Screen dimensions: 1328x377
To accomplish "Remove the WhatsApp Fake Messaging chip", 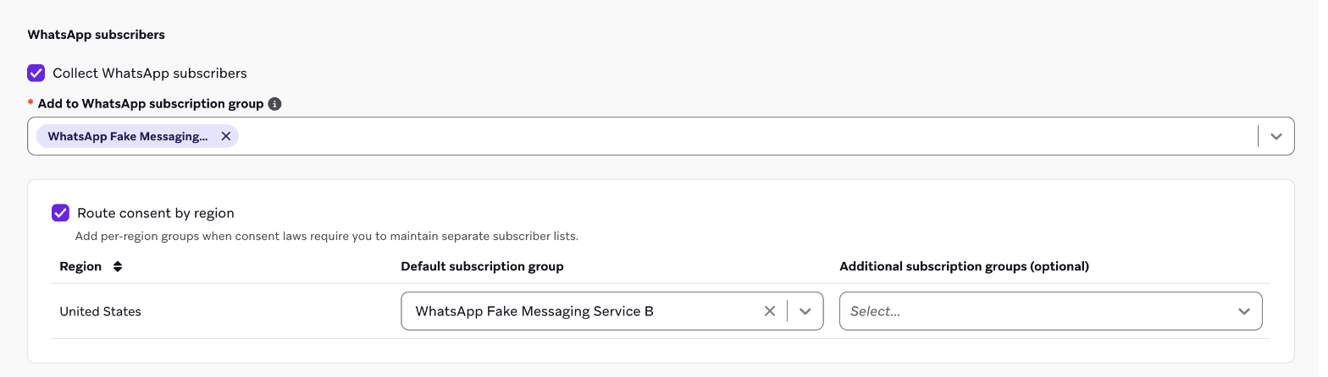I will (x=226, y=136).
